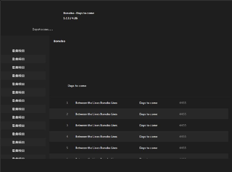Image resolution: width=232 pixels, height=172 pixels.
Task: Click the '4455' value in row 4
Action: click(x=183, y=136)
